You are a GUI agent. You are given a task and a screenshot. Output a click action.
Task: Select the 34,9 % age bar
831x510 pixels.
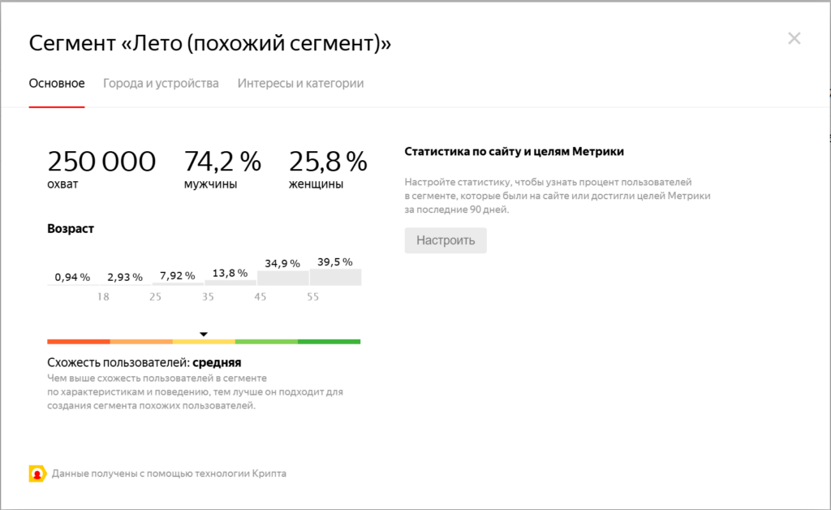[x=283, y=278]
